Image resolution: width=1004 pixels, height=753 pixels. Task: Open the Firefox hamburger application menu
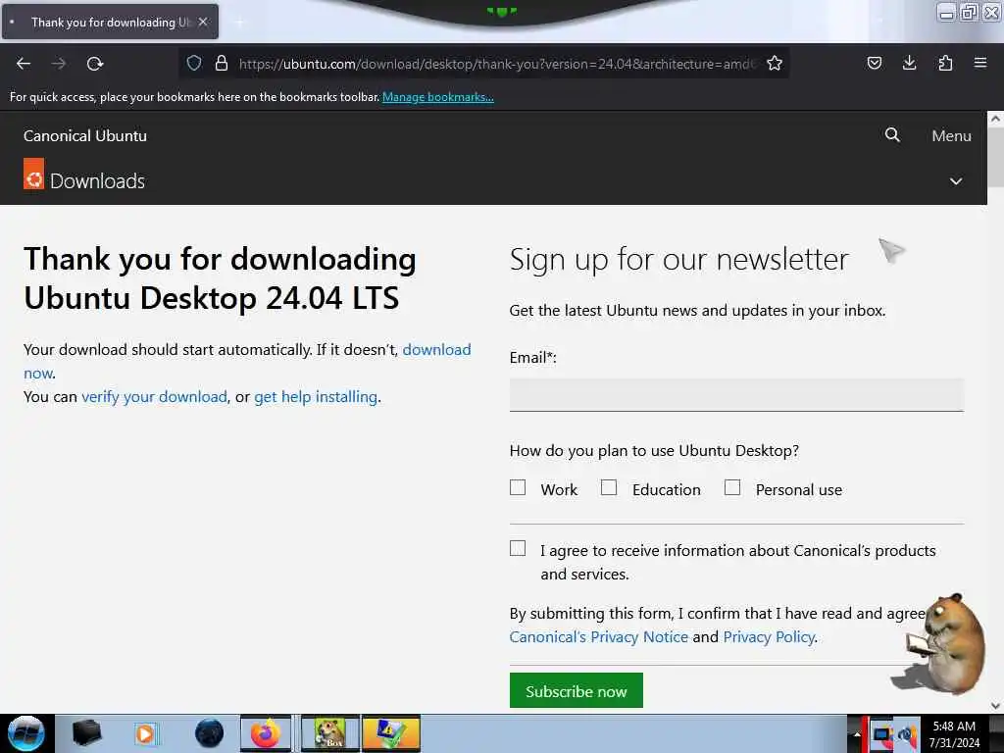tap(980, 63)
